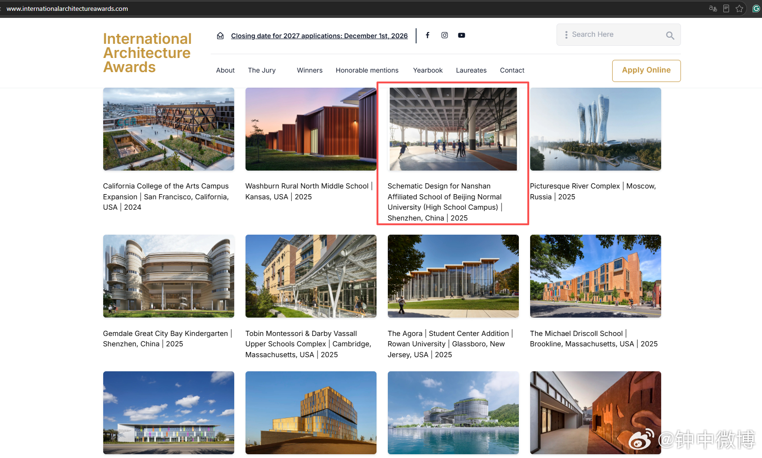762x458 pixels.
Task: Click the Washburn Rural school thumbnail
Action: (x=311, y=129)
